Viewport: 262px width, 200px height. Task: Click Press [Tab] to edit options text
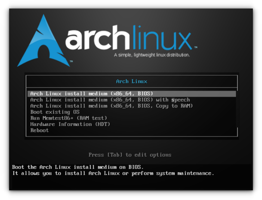(130, 155)
